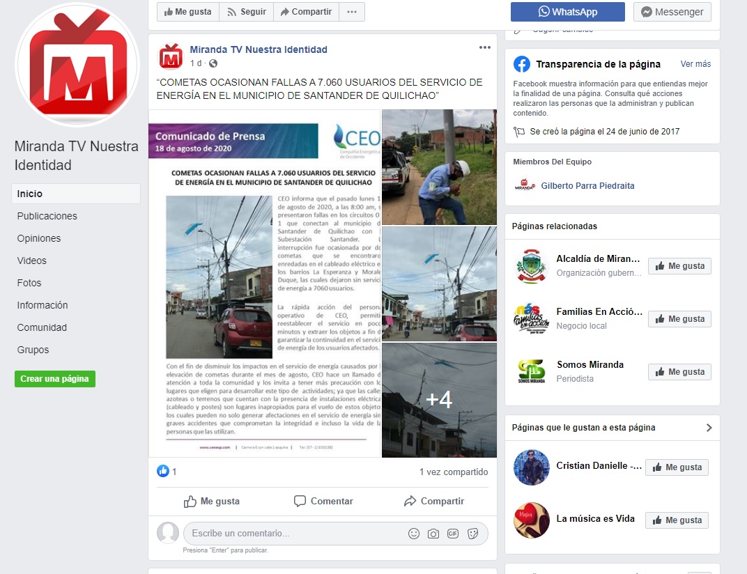Open La música es Vida page link
Viewport: 747px width, 574px height.
(x=596, y=518)
